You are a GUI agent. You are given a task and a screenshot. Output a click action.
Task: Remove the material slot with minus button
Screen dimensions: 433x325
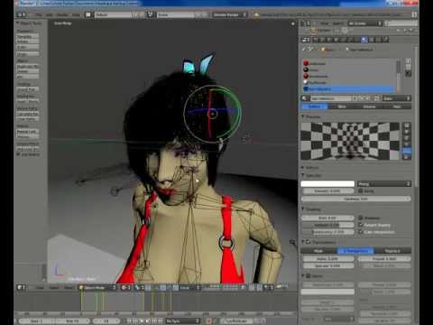(408, 67)
